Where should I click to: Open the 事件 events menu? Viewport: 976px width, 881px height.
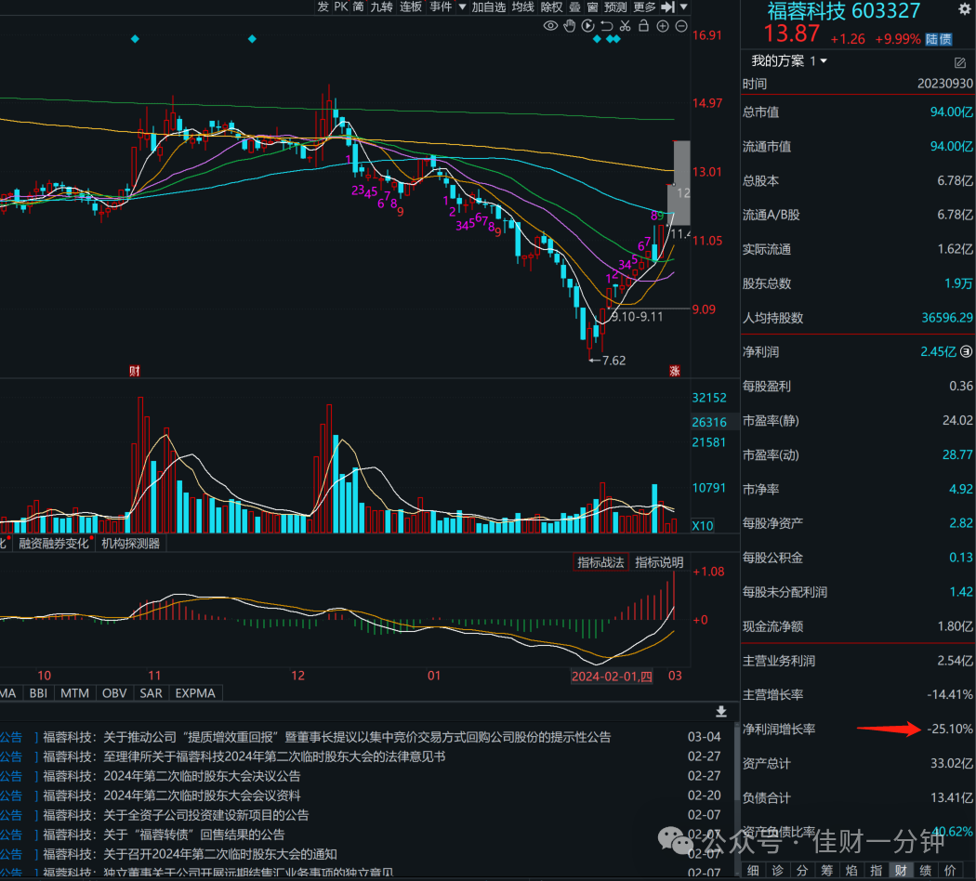(x=441, y=7)
